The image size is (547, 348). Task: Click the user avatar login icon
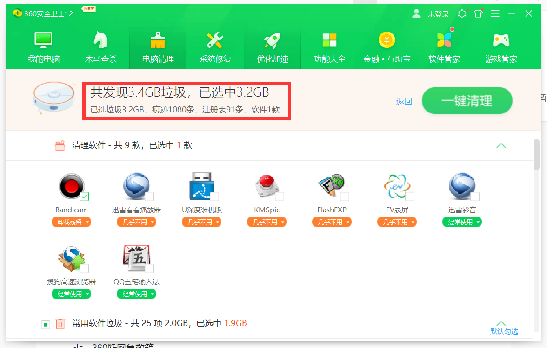(416, 13)
